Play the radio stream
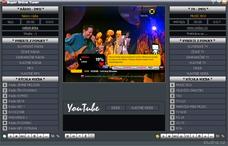 (11, 136)
